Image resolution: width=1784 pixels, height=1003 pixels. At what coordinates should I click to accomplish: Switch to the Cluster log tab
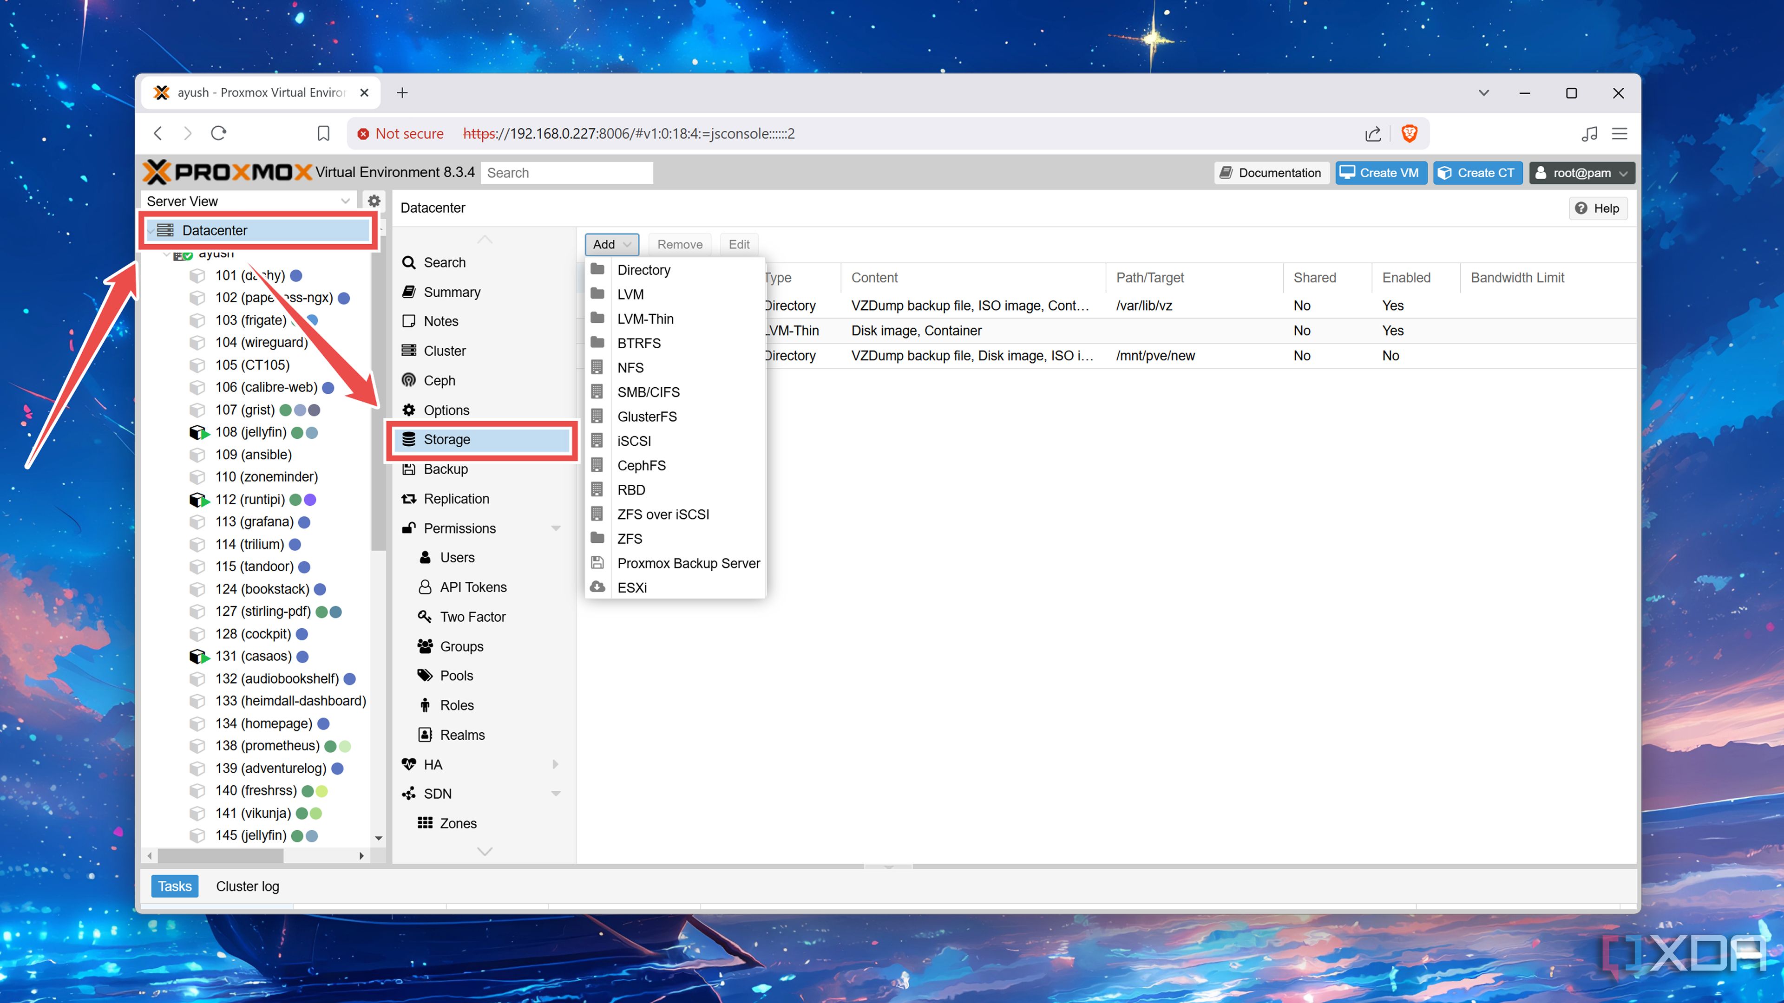[247, 886]
